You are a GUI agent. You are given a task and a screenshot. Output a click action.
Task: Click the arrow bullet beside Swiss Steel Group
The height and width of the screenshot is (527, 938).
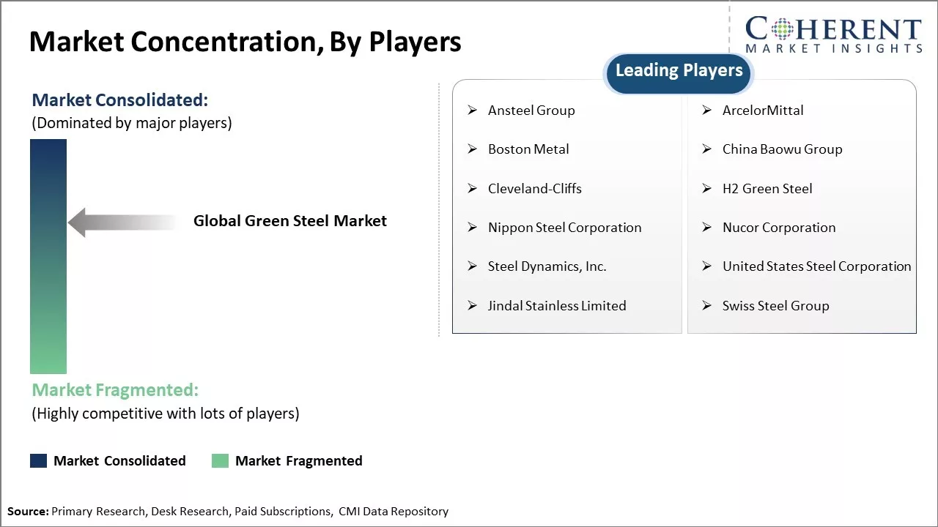pyautogui.click(x=706, y=306)
